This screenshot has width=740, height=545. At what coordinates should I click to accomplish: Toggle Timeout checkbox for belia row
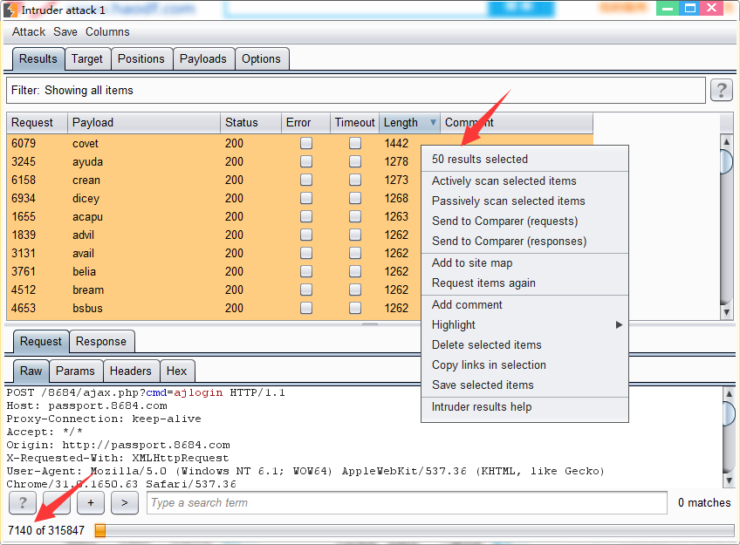tap(355, 271)
